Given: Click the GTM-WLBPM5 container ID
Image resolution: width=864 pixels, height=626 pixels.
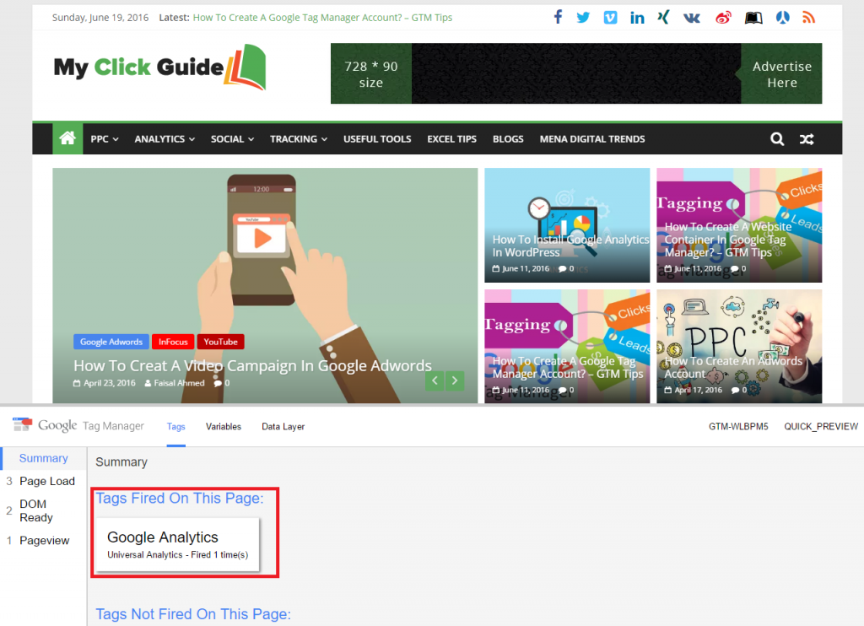Looking at the screenshot, I should 738,427.
